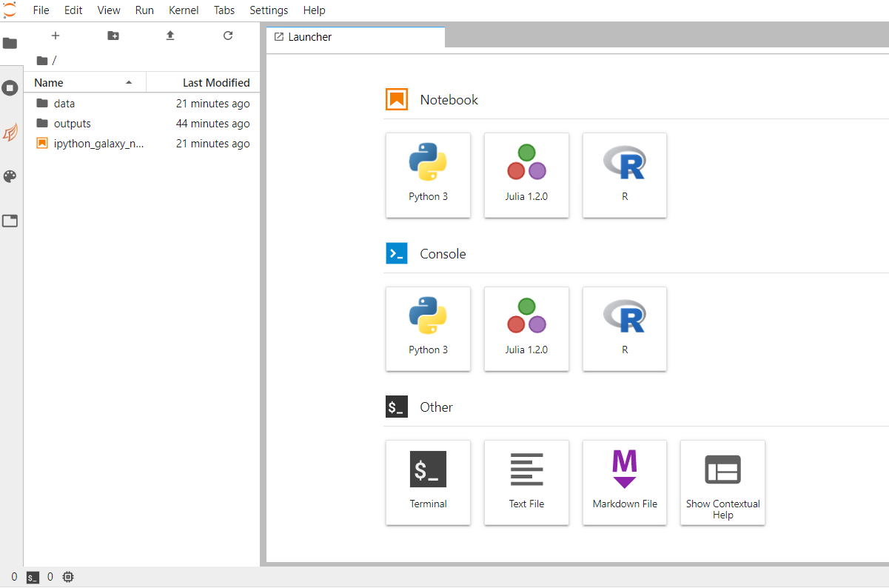Click the terminal icon in status bar
889x588 pixels.
33,577
